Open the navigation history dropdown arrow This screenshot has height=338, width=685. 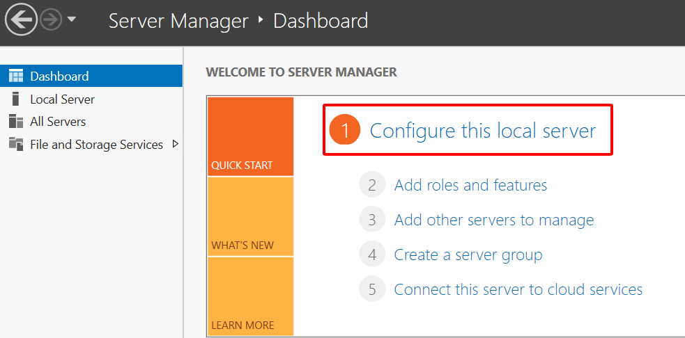coord(72,20)
